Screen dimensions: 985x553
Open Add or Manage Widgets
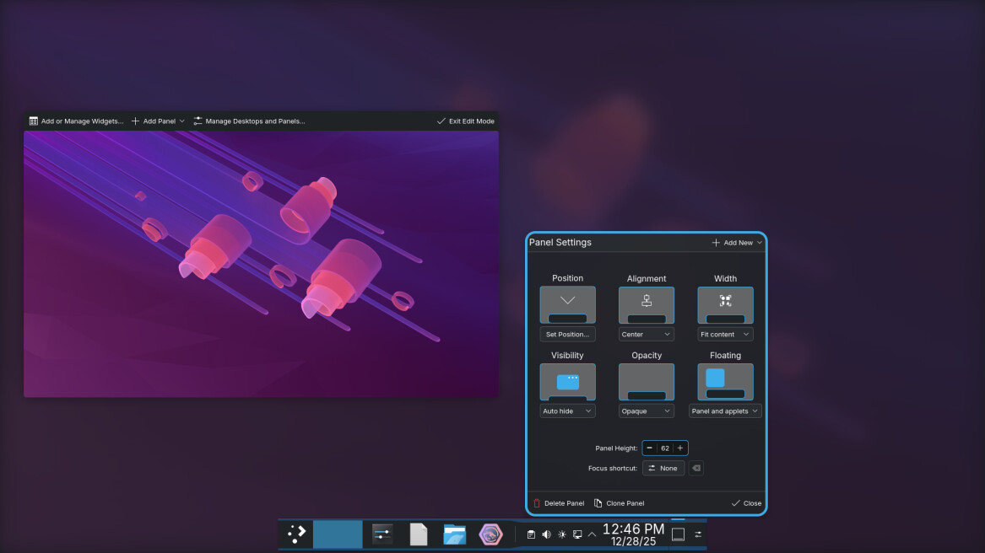pos(76,121)
